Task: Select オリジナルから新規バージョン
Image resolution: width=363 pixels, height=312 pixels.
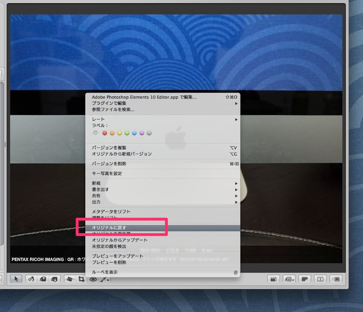Action: pyautogui.click(x=163, y=154)
